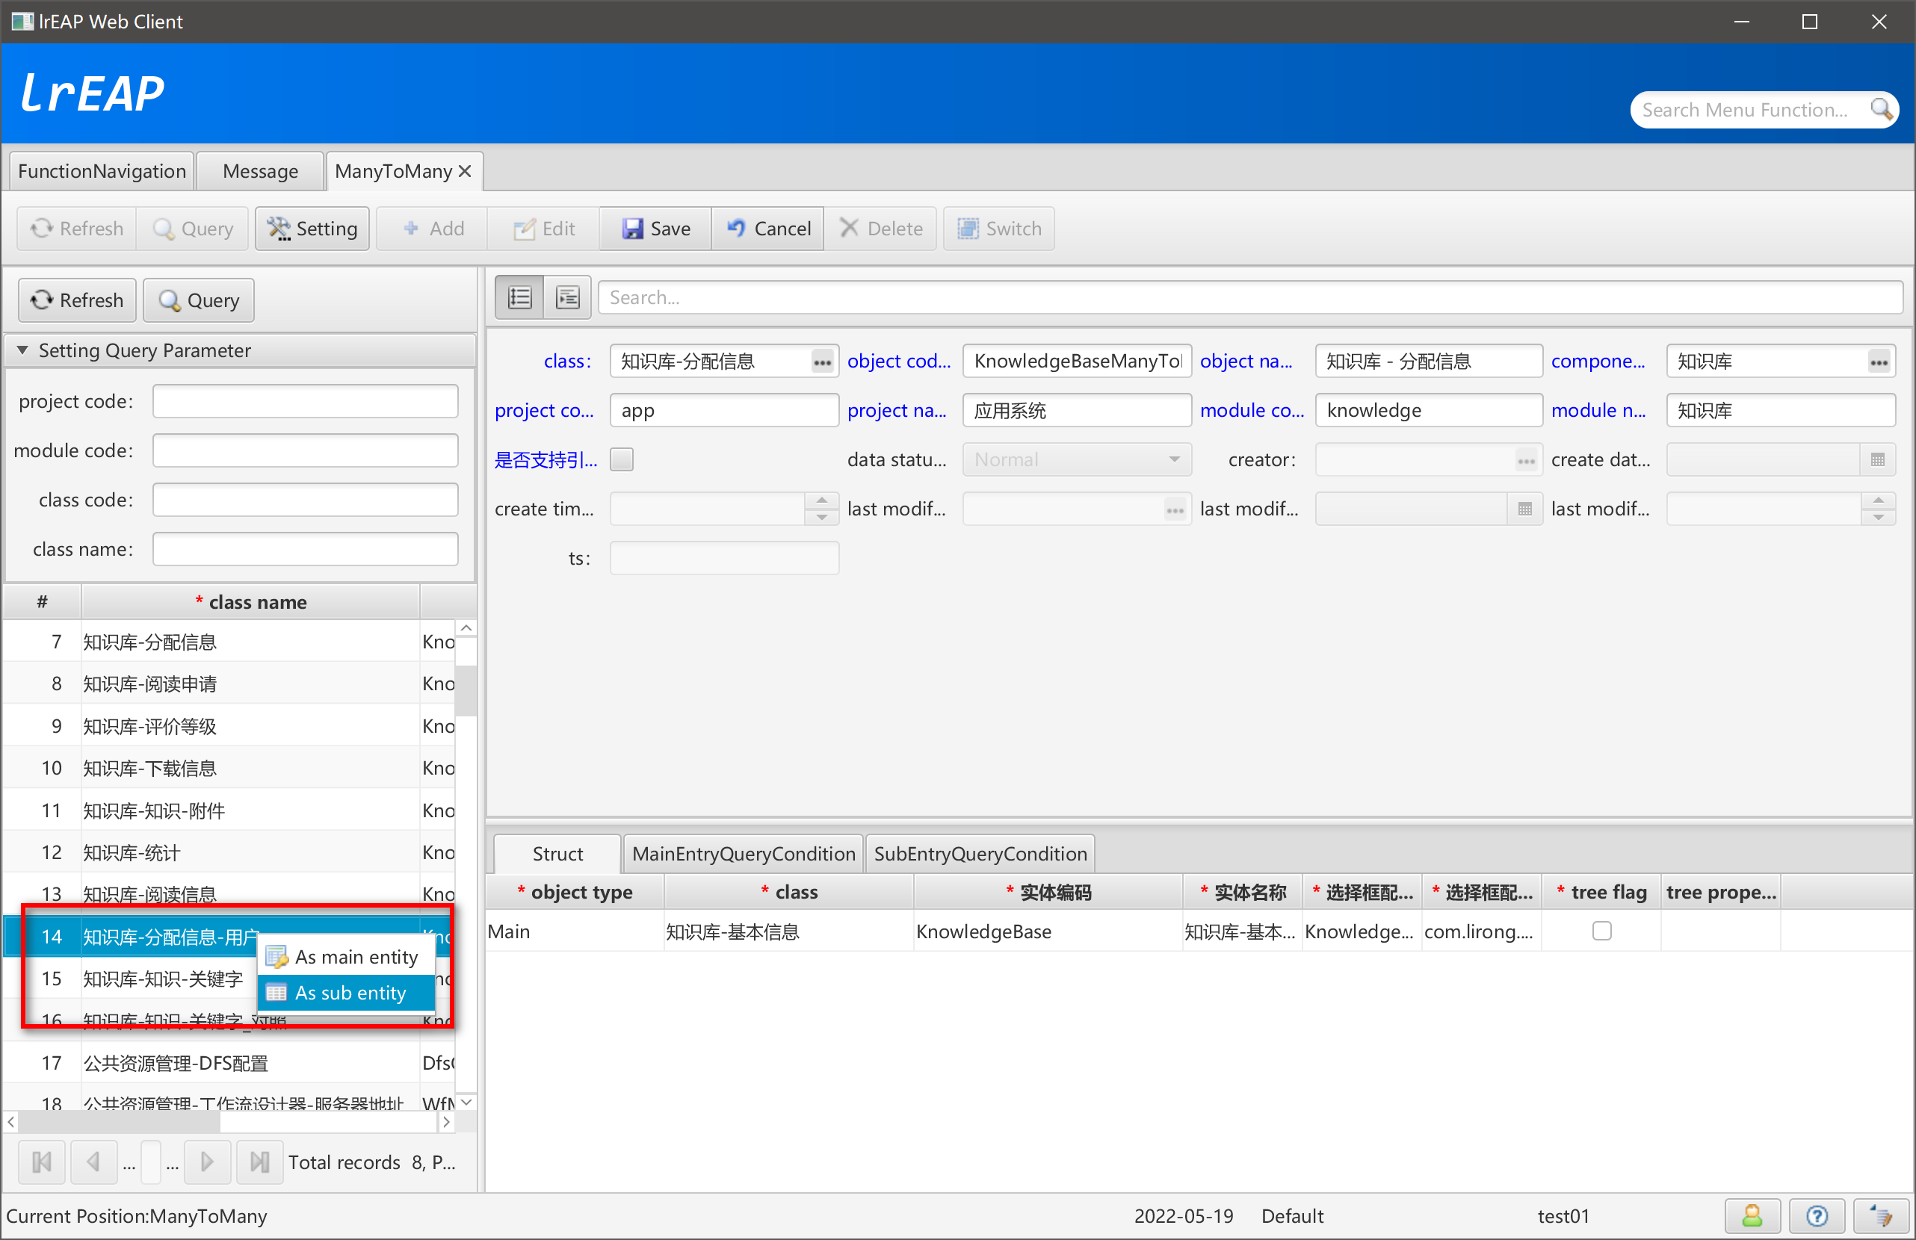Select row 12 知识库-统计

coord(229,852)
